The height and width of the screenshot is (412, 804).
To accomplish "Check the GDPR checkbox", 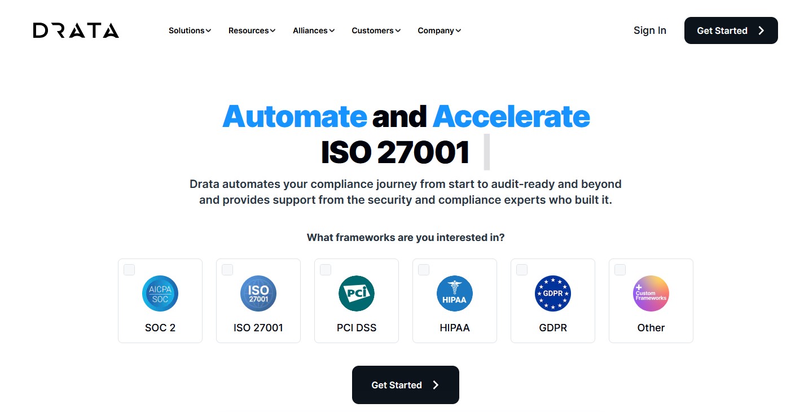I will [522, 270].
